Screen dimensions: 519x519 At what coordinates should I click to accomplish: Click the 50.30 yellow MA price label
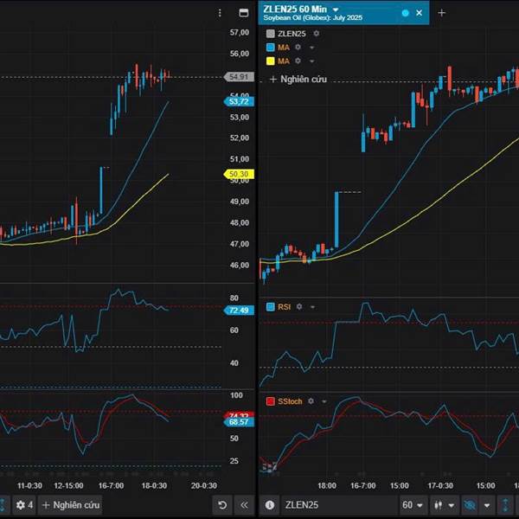pos(239,174)
